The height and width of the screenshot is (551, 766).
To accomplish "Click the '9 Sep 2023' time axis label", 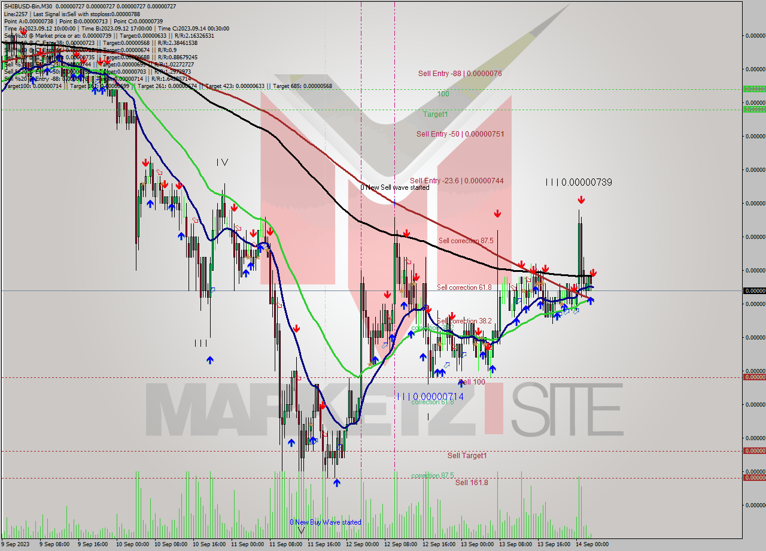I will point(16,544).
